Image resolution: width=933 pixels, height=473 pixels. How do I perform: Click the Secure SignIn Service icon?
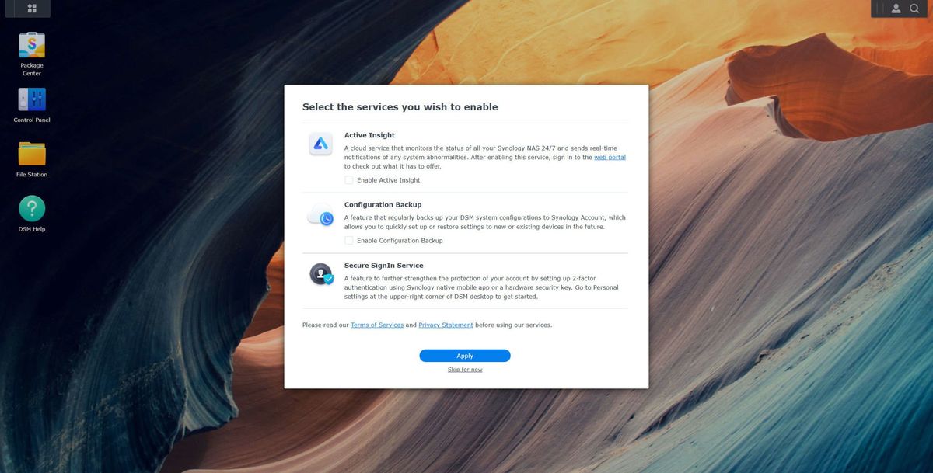pyautogui.click(x=321, y=274)
